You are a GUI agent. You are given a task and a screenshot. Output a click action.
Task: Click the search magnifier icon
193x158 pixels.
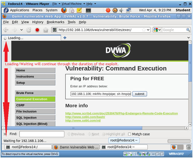pyautogui.click(x=188, y=30)
